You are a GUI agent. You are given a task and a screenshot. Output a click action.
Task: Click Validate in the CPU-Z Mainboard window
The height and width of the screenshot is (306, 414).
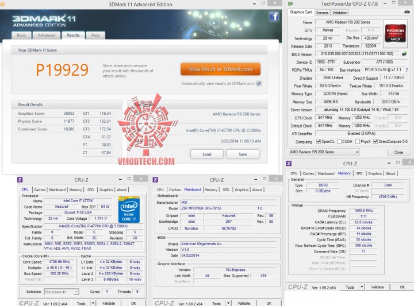pyautogui.click(x=244, y=303)
